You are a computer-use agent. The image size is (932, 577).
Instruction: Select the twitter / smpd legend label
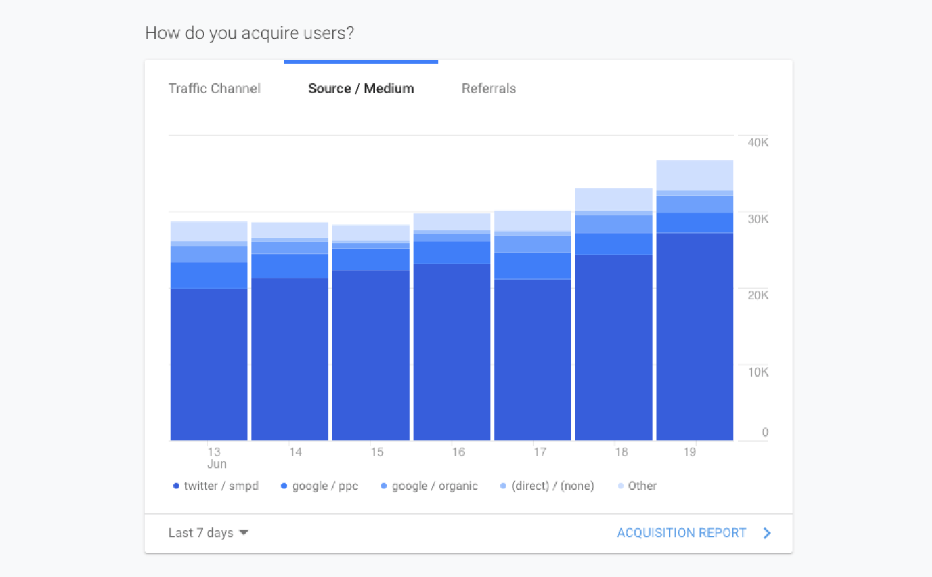coord(221,486)
